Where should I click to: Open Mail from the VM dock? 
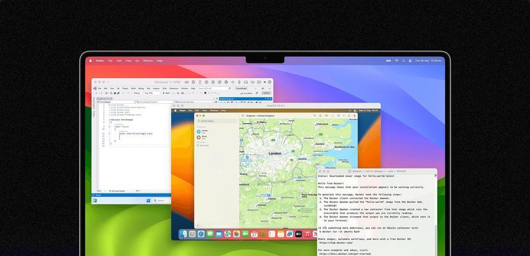click(x=219, y=234)
